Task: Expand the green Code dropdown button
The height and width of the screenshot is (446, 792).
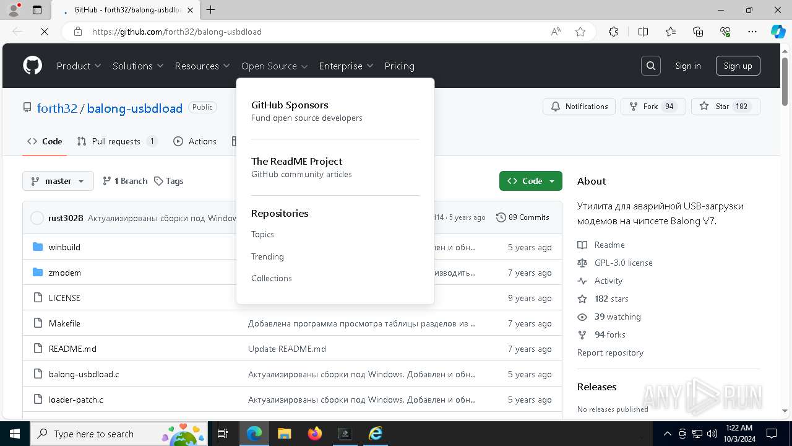Action: (531, 181)
